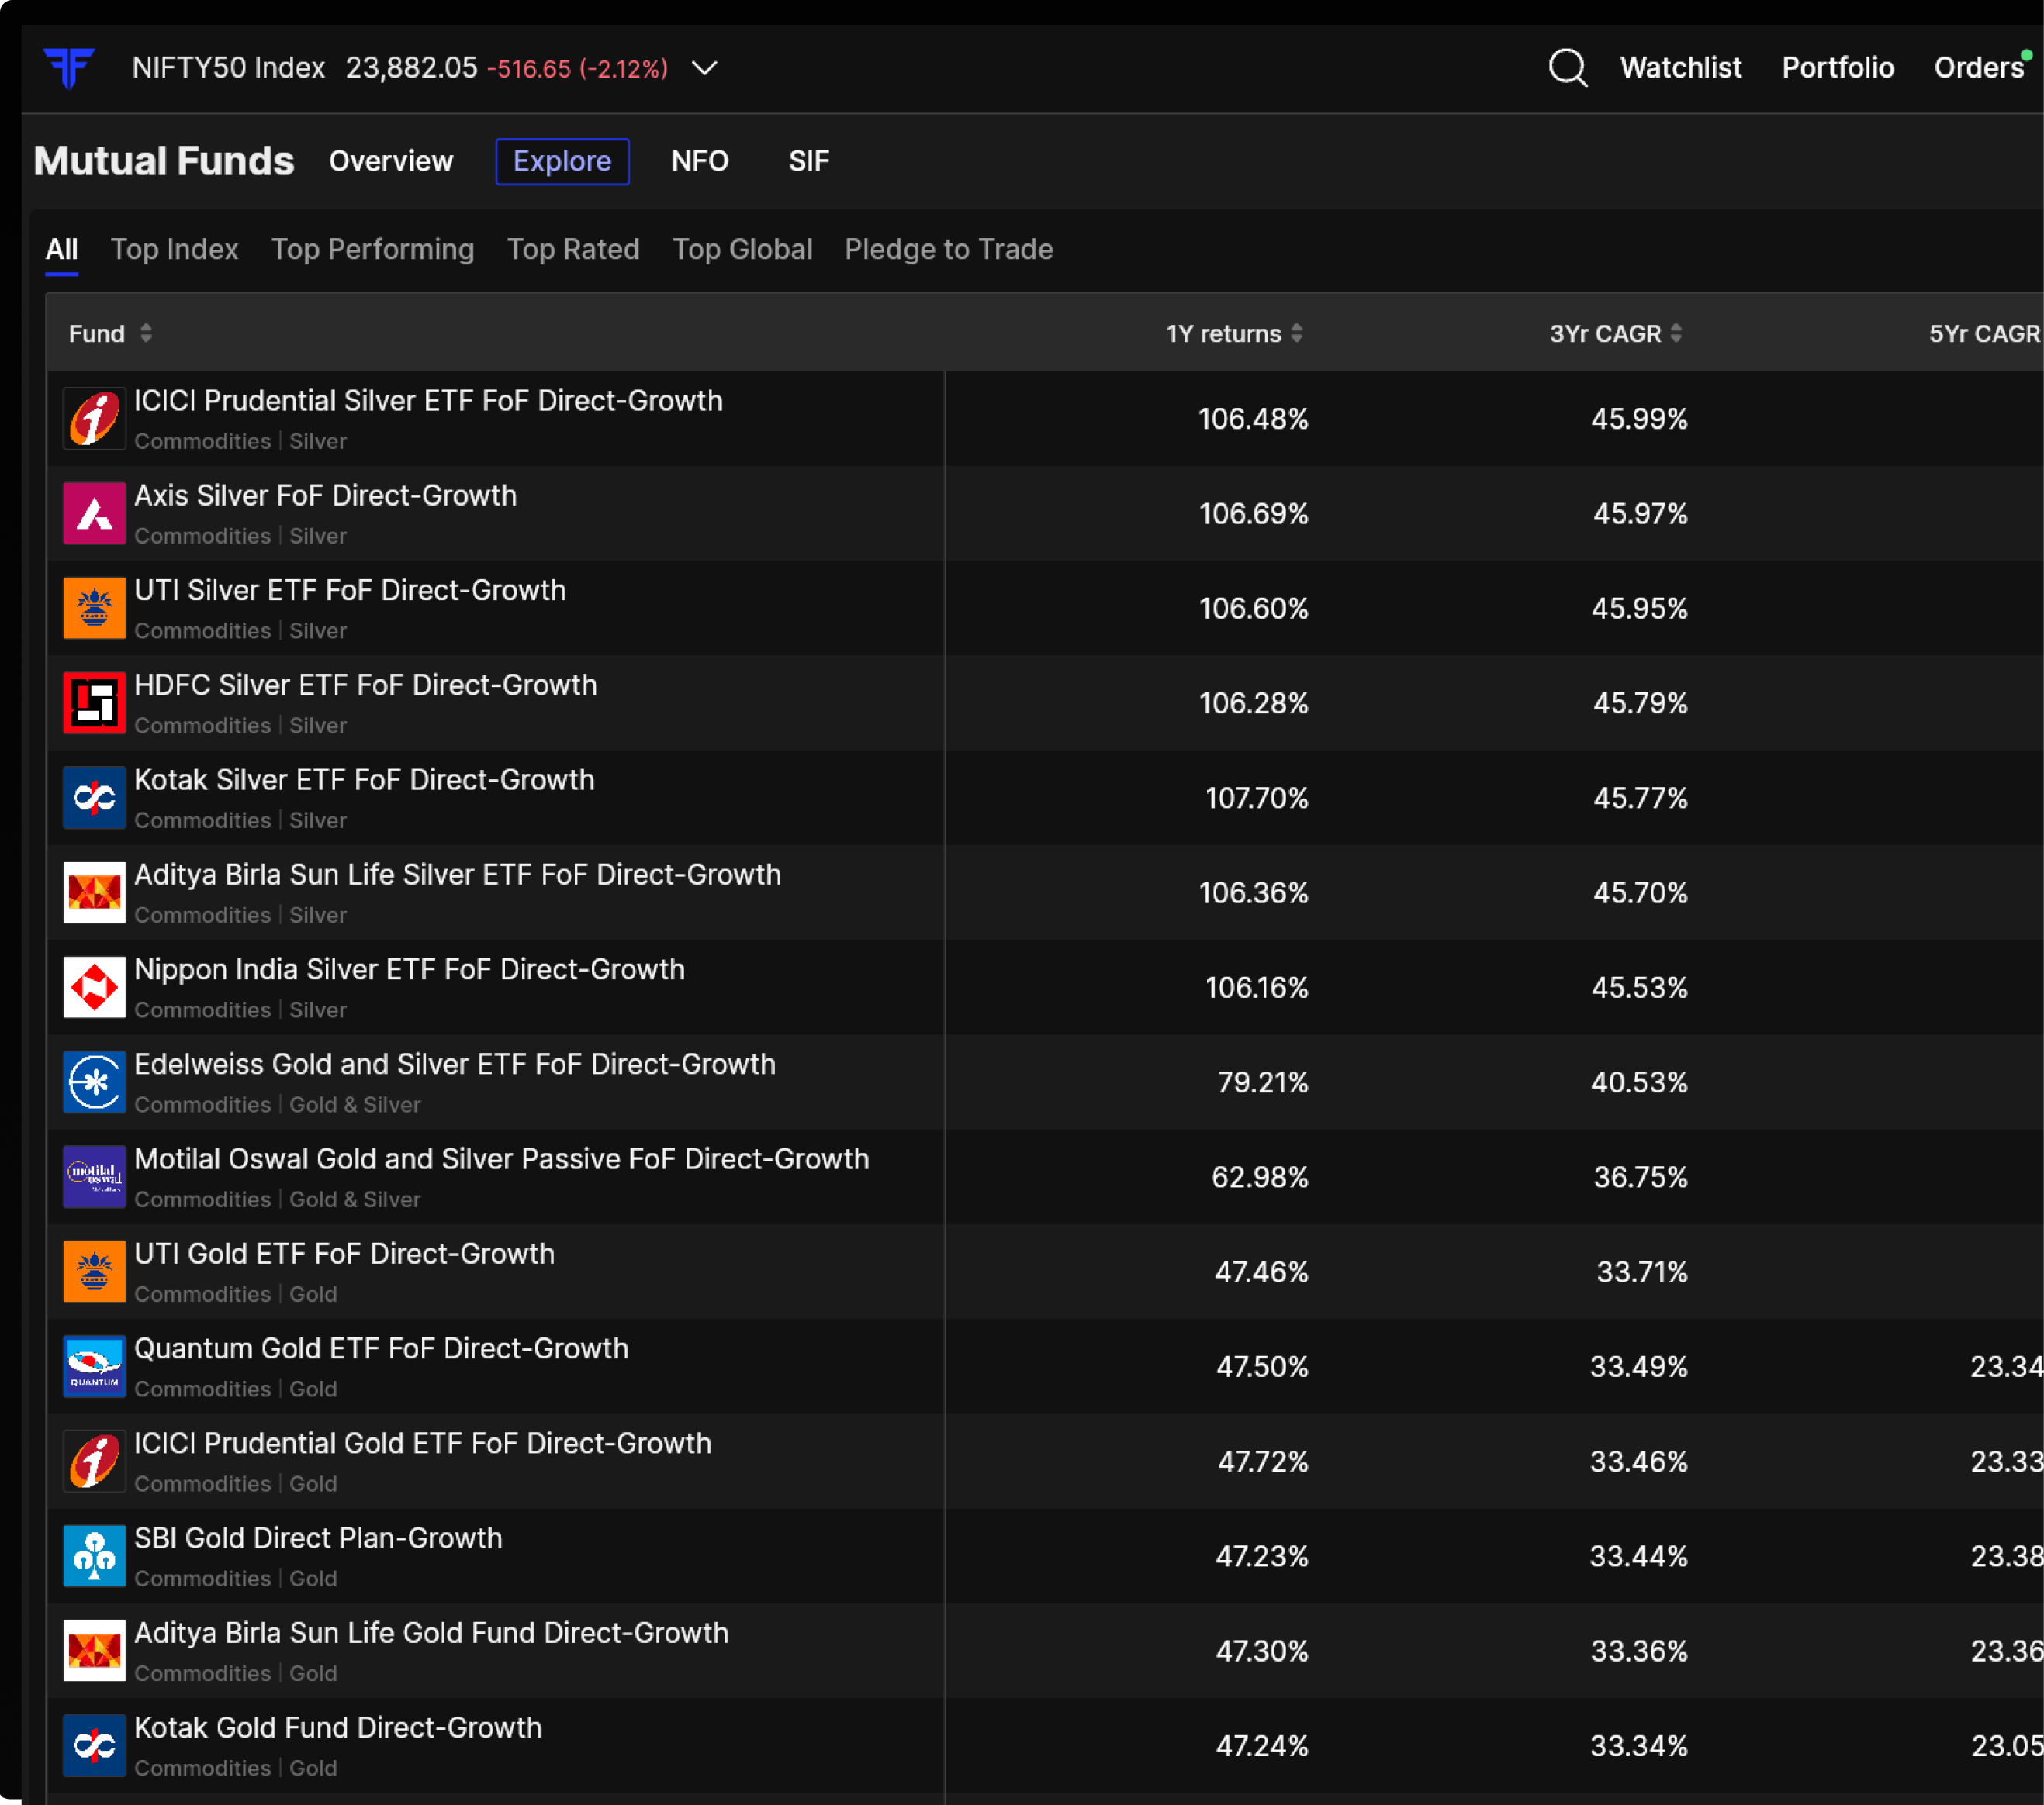Viewport: 2044px width, 1805px height.
Task: Click Aditya Birla Sun Life Gold Fund logo
Action: (x=94, y=1651)
